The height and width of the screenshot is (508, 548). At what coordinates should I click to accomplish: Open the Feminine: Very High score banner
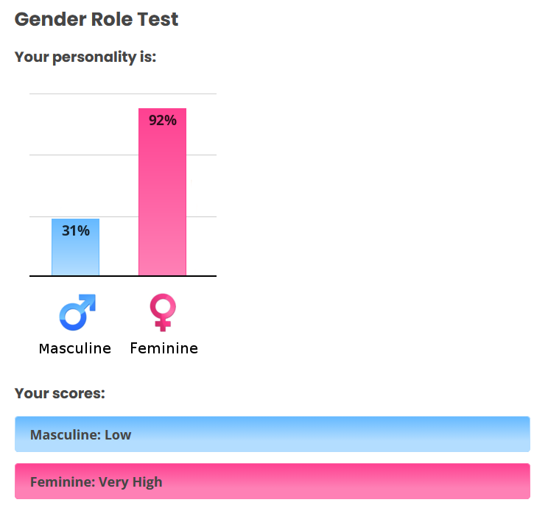pos(273,481)
